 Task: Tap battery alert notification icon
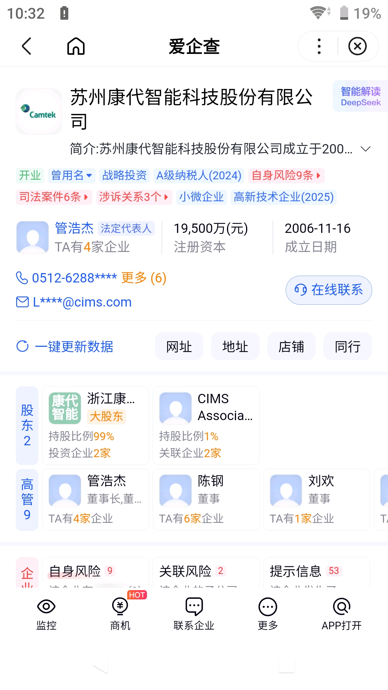64,13
